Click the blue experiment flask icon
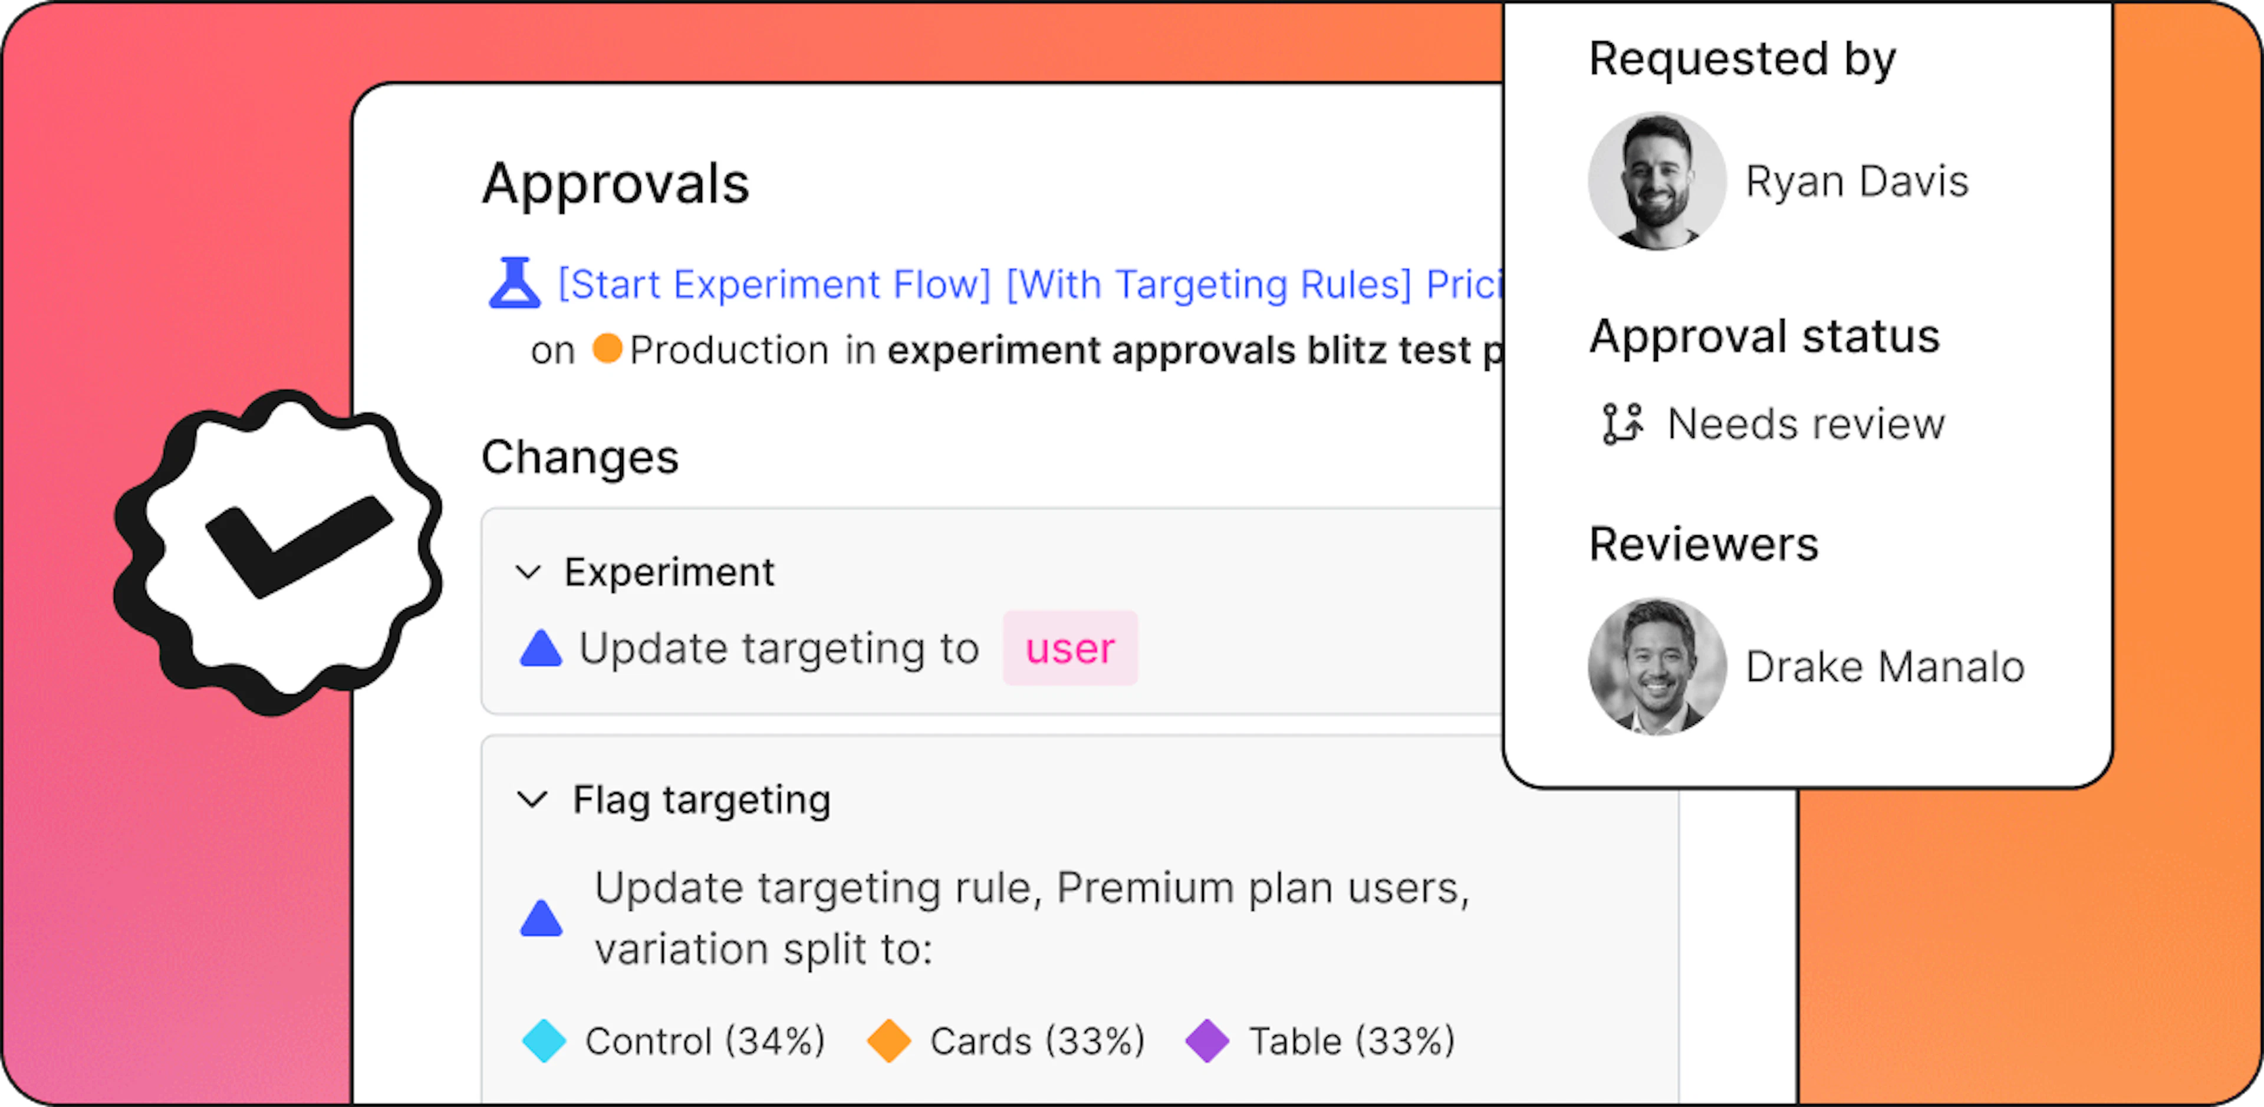This screenshot has width=2264, height=1107. (x=514, y=282)
